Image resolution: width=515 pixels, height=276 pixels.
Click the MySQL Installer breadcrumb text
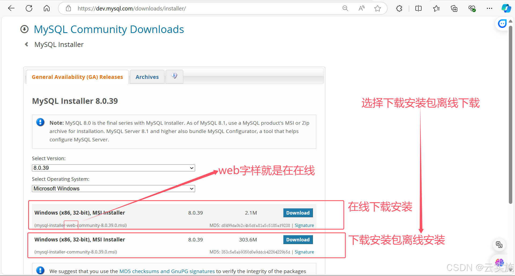(59, 45)
